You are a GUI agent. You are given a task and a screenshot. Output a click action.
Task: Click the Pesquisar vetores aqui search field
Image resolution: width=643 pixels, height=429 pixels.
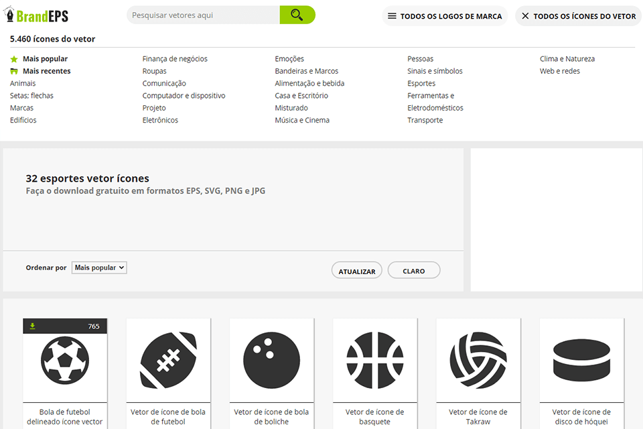201,14
